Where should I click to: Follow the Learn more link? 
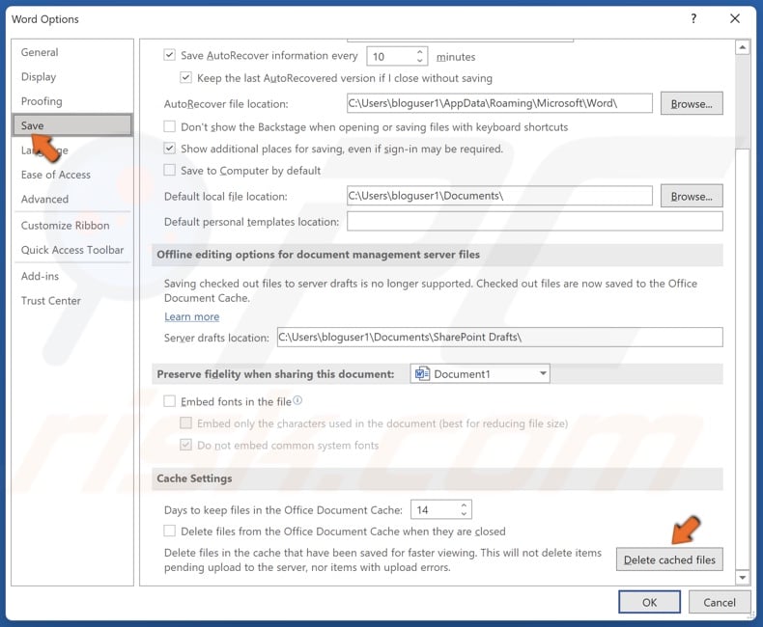coord(192,316)
